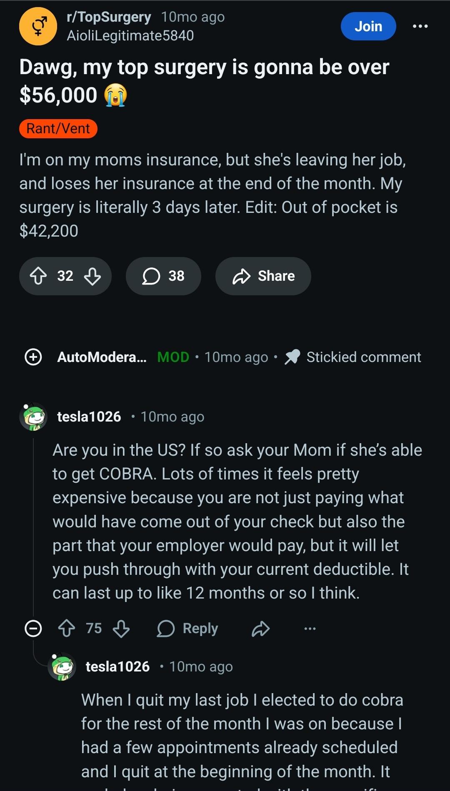Expand the collapsed AutoModerator stickied comment
This screenshot has height=791, width=450.
pos(33,357)
